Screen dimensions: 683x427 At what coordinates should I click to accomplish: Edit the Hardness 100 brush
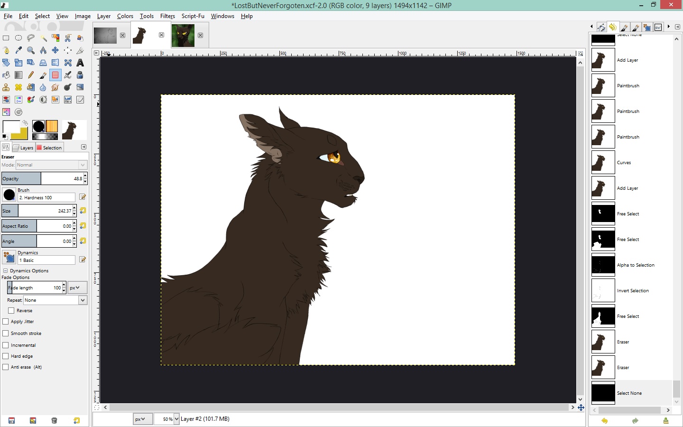(83, 197)
